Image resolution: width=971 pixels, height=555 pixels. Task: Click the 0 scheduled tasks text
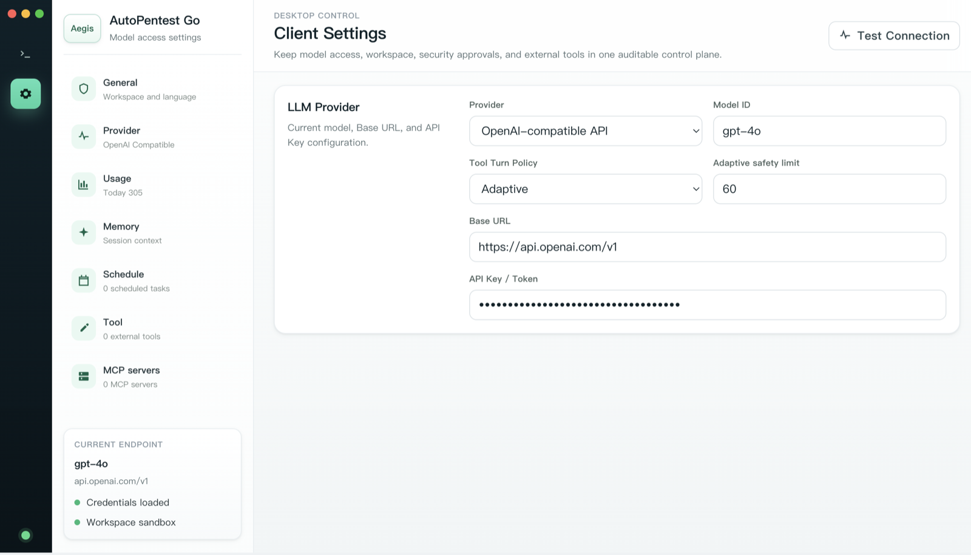(137, 288)
